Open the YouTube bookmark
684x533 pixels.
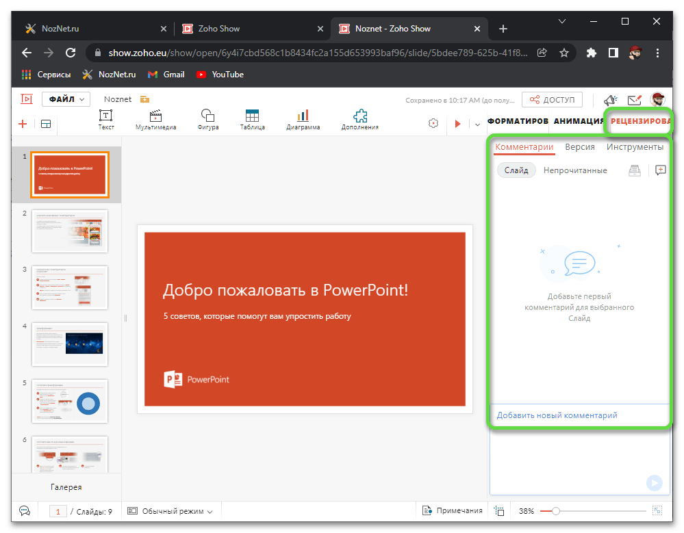220,75
